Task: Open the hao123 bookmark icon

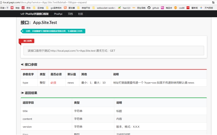Action: (119, 8)
